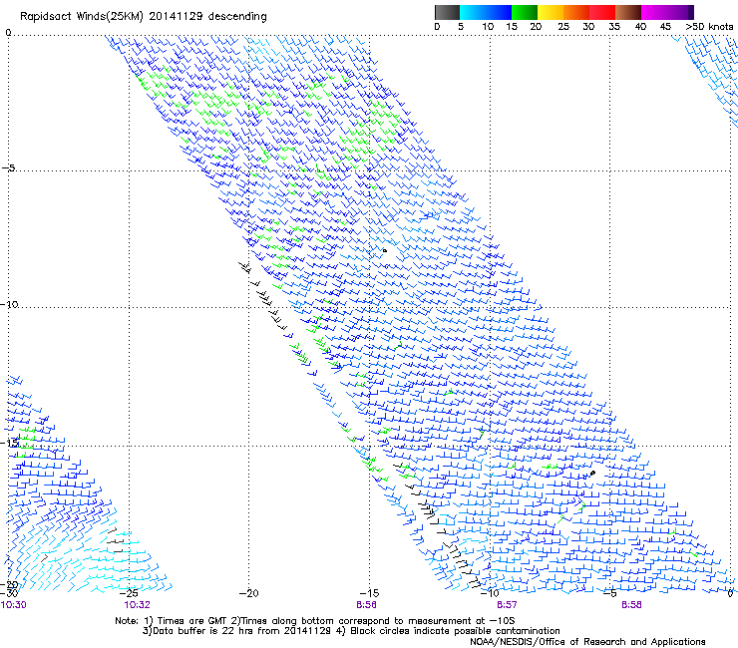This screenshot has height=648, width=738.
Task: Click the '8:58' time label on the bottom axis
Action: [631, 605]
